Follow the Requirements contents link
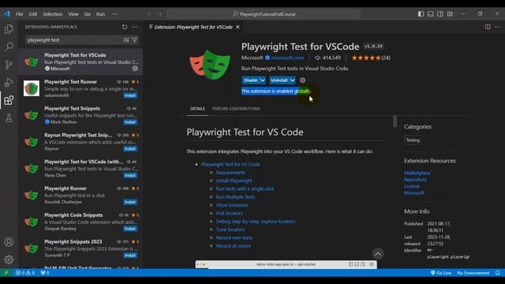 click(x=230, y=173)
